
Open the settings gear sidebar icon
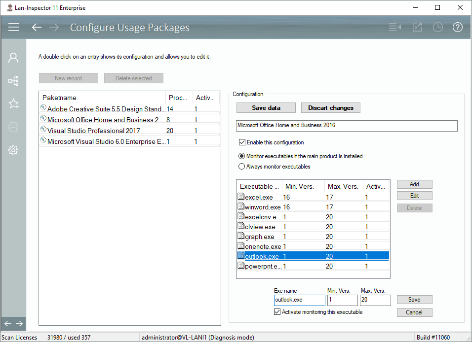tap(13, 150)
